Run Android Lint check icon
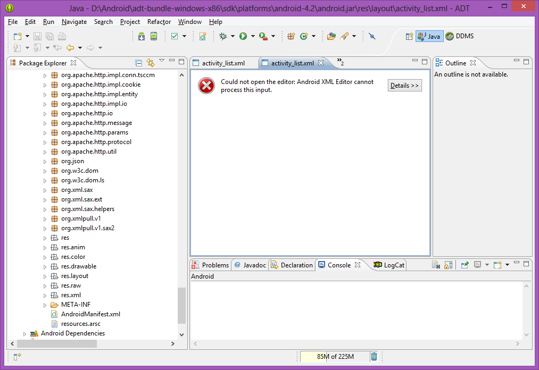 (175, 36)
